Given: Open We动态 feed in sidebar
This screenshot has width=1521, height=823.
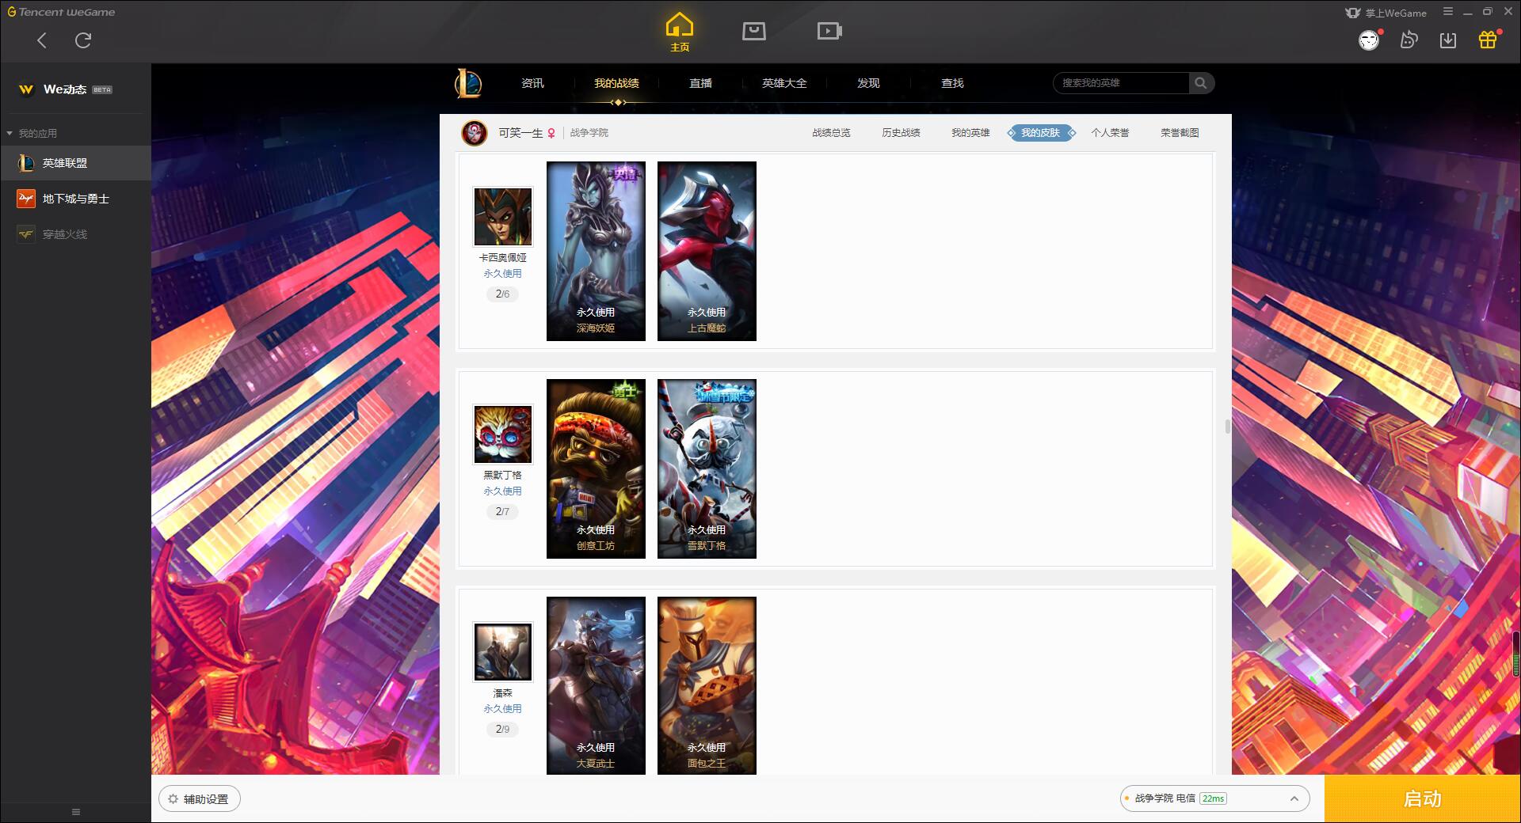Looking at the screenshot, I should (75, 89).
